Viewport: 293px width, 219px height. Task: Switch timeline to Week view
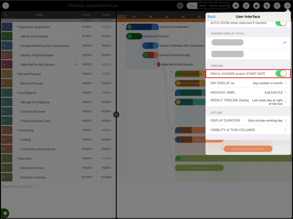203,6
